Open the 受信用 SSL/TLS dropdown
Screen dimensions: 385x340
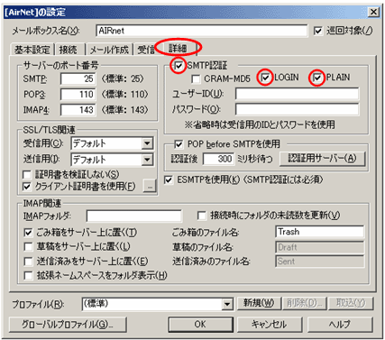[x=147, y=143]
